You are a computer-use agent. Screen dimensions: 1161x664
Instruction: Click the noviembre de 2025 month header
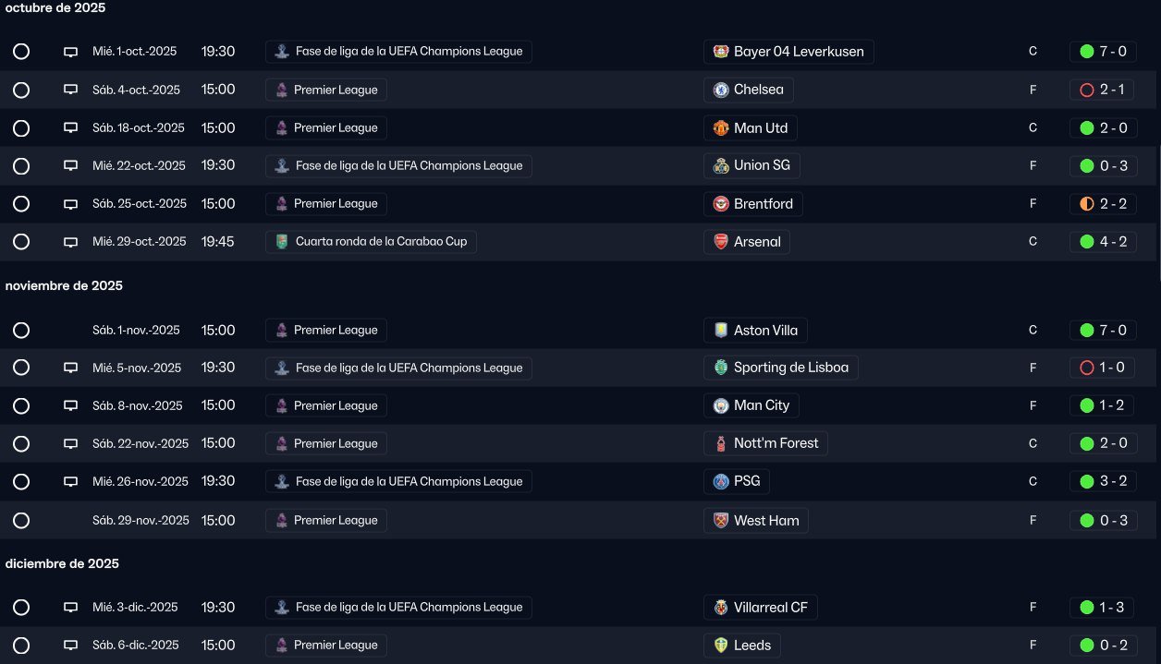click(x=64, y=285)
